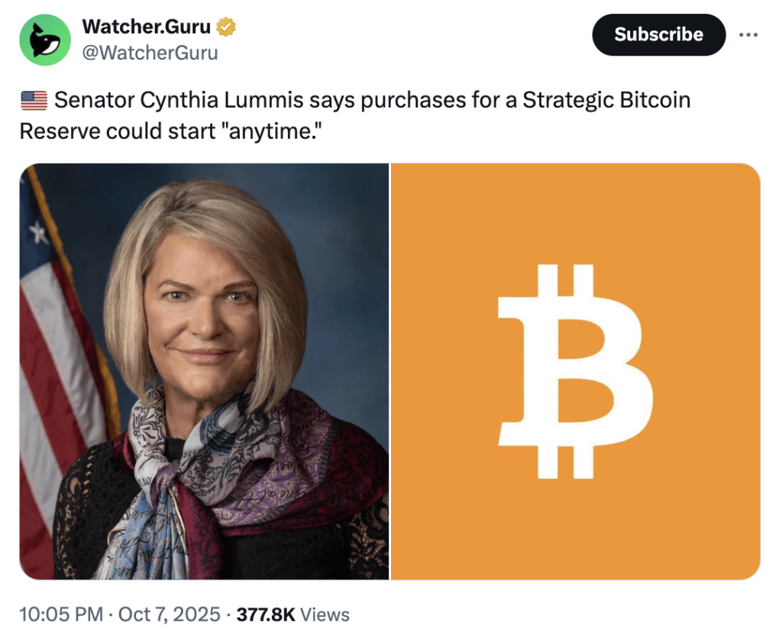The height and width of the screenshot is (632, 782).
Task: Enlarge the Senator Cynthia Lummis portrait photo
Action: (x=204, y=371)
